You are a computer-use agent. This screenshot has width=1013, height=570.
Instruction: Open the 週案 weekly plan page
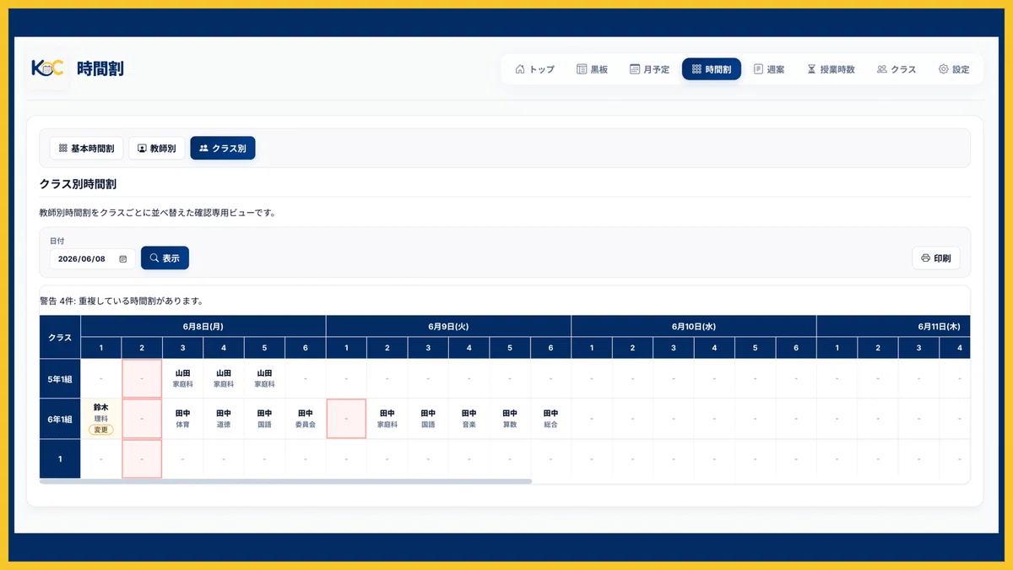click(x=769, y=69)
